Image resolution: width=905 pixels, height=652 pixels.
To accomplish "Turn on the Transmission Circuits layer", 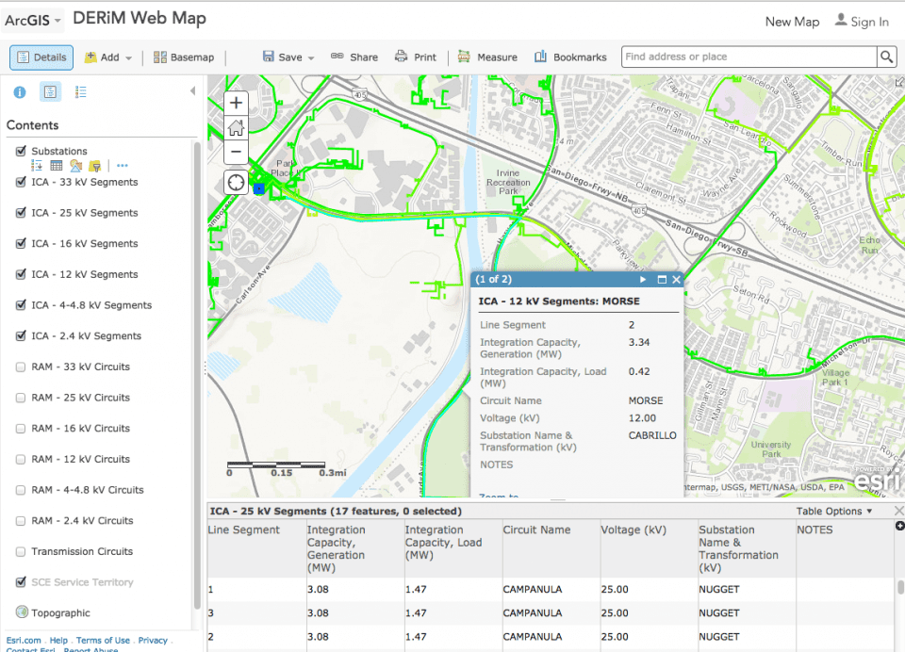I will tap(21, 551).
